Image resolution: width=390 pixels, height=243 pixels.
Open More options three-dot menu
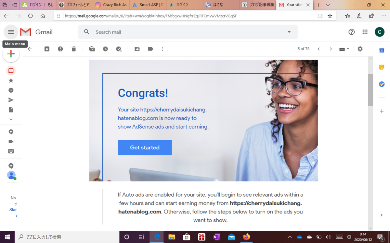point(163,49)
